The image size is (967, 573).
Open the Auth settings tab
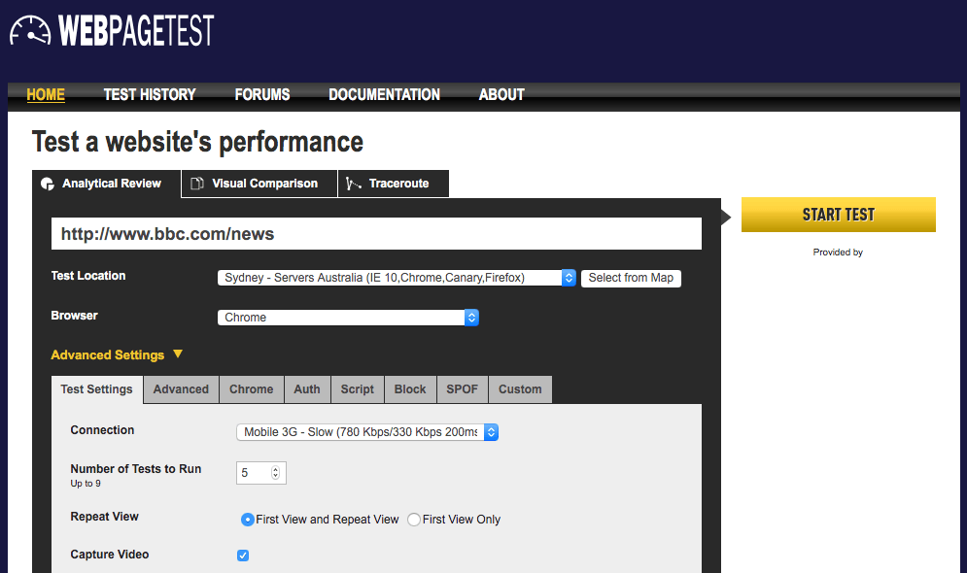(x=307, y=389)
